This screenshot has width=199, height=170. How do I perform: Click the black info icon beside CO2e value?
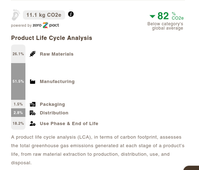[71, 14]
